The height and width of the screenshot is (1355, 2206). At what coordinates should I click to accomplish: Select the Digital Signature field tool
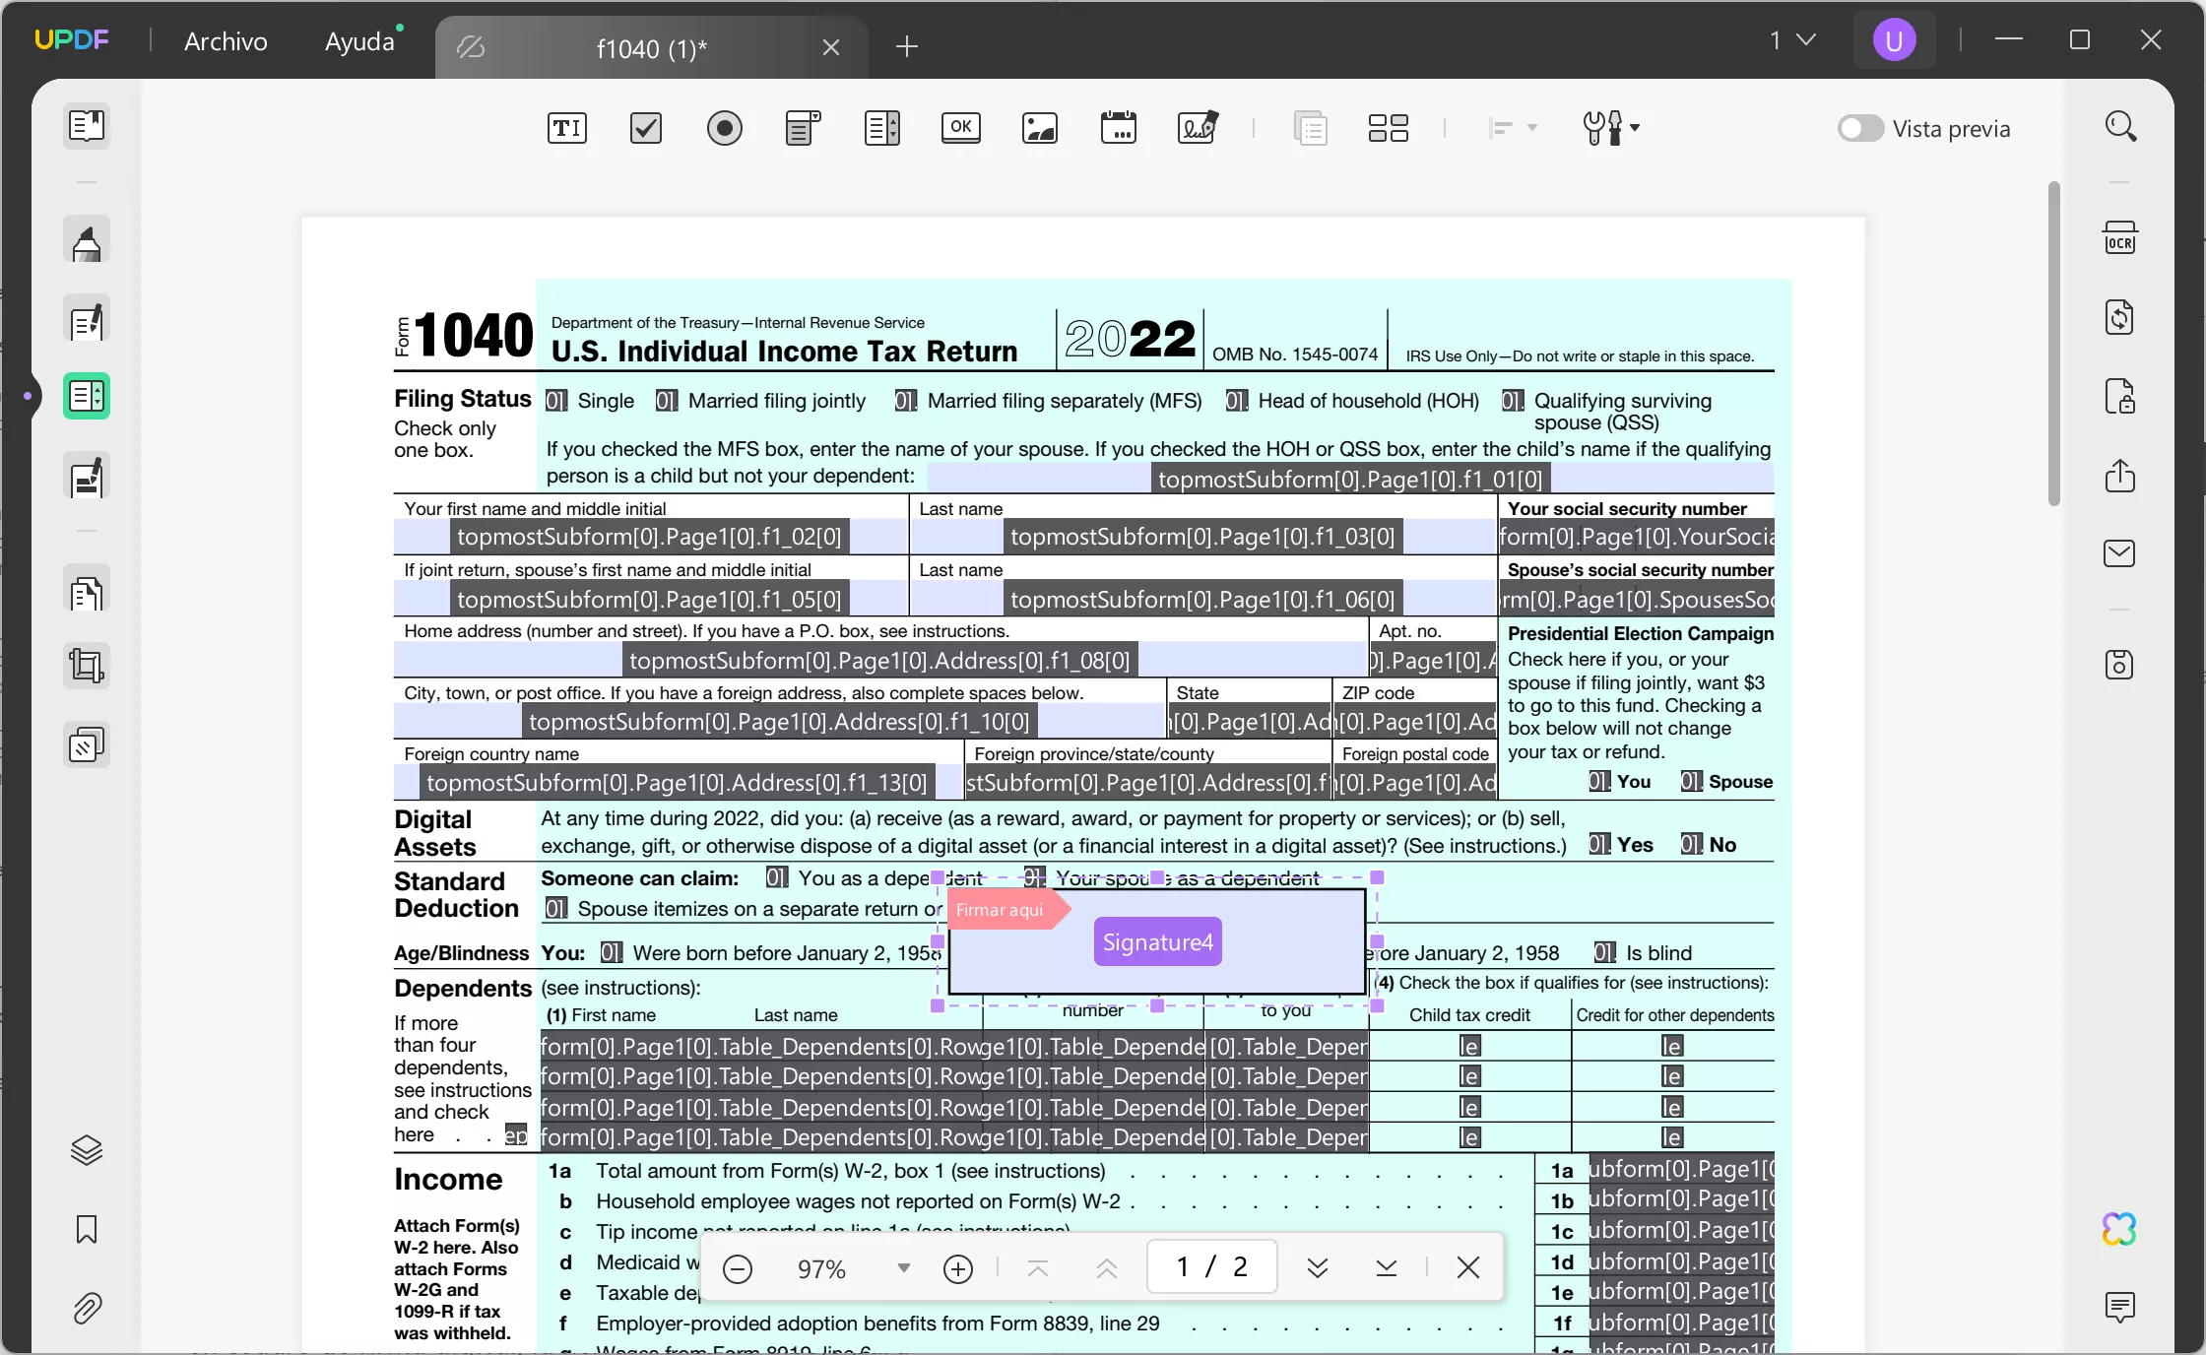coord(1198,128)
